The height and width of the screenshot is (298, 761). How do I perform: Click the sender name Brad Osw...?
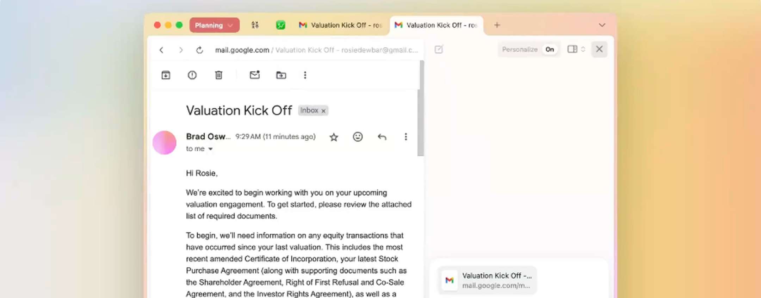click(x=208, y=136)
